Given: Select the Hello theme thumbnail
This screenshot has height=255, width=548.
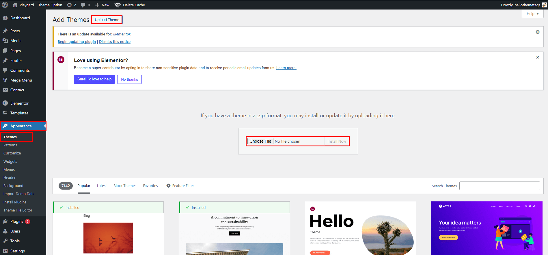Looking at the screenshot, I should click(361, 228).
